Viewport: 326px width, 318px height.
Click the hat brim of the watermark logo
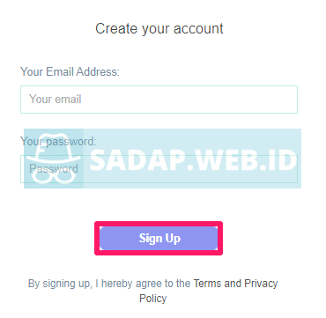tap(54, 156)
